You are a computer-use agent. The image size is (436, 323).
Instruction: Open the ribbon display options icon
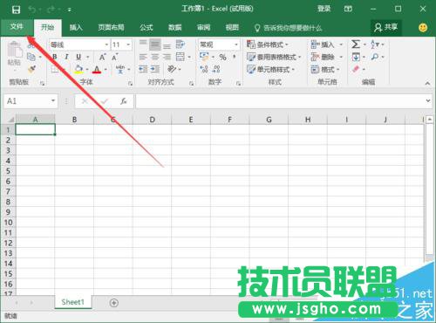click(348, 9)
